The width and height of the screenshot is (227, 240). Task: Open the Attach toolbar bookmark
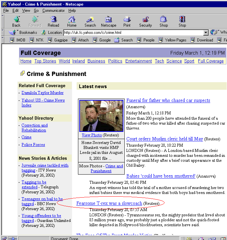coord(80,40)
